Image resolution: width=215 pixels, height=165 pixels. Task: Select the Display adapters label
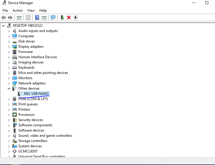(x=31, y=47)
